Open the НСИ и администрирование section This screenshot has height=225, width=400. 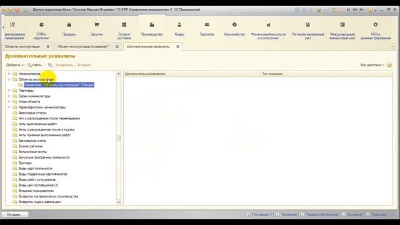376,31
